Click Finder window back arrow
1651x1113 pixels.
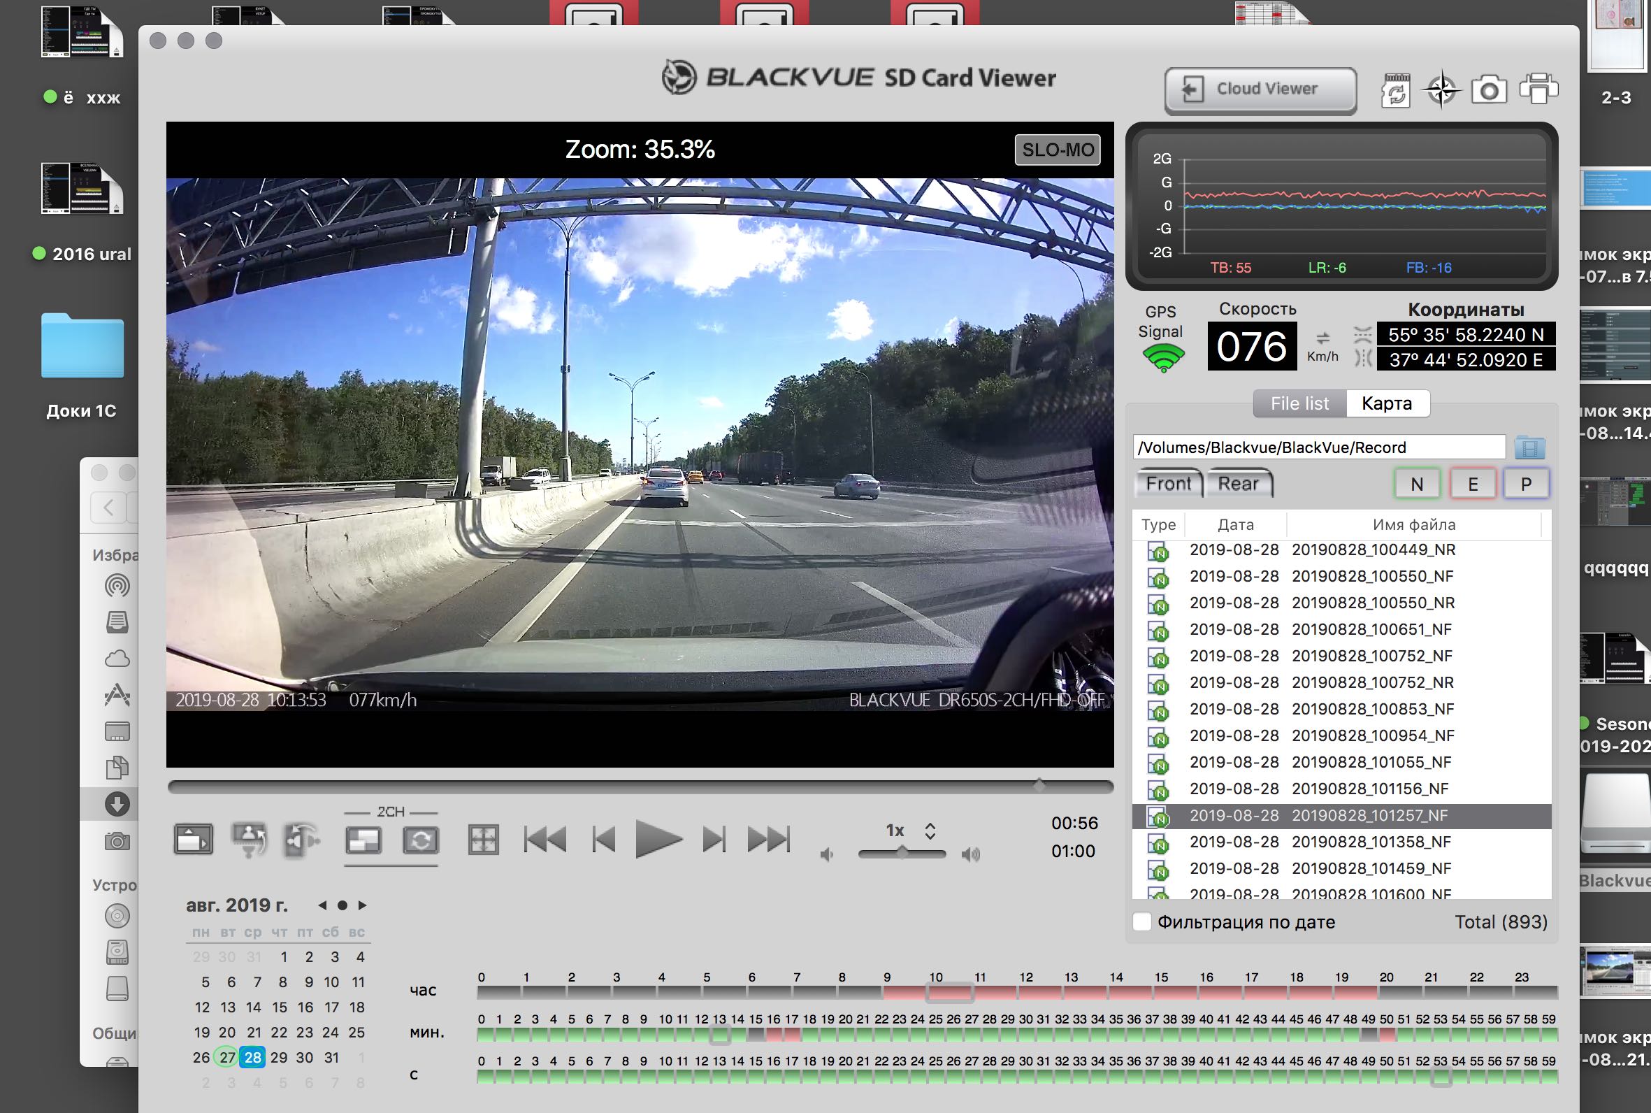[108, 508]
